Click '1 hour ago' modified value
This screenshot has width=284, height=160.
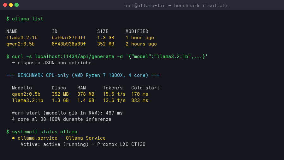[140, 38]
